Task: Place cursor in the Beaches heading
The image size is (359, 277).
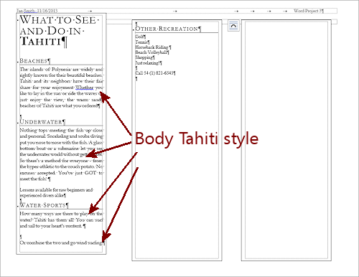Action: coord(35,61)
